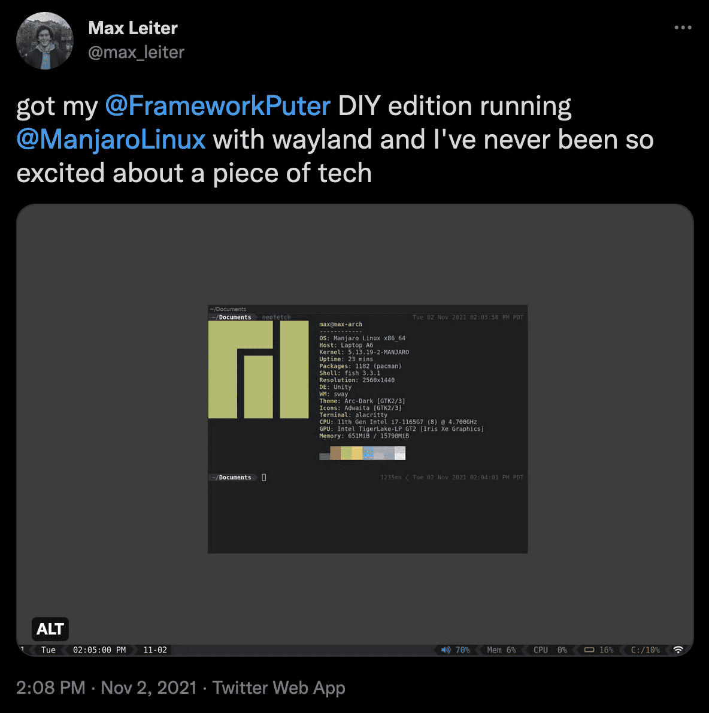Select the ~/Documents tab in the terminal

[232, 317]
